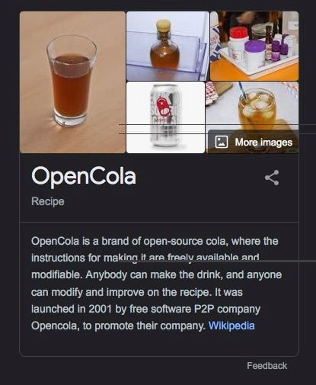Select the iced drink with straw photo

click(x=252, y=106)
